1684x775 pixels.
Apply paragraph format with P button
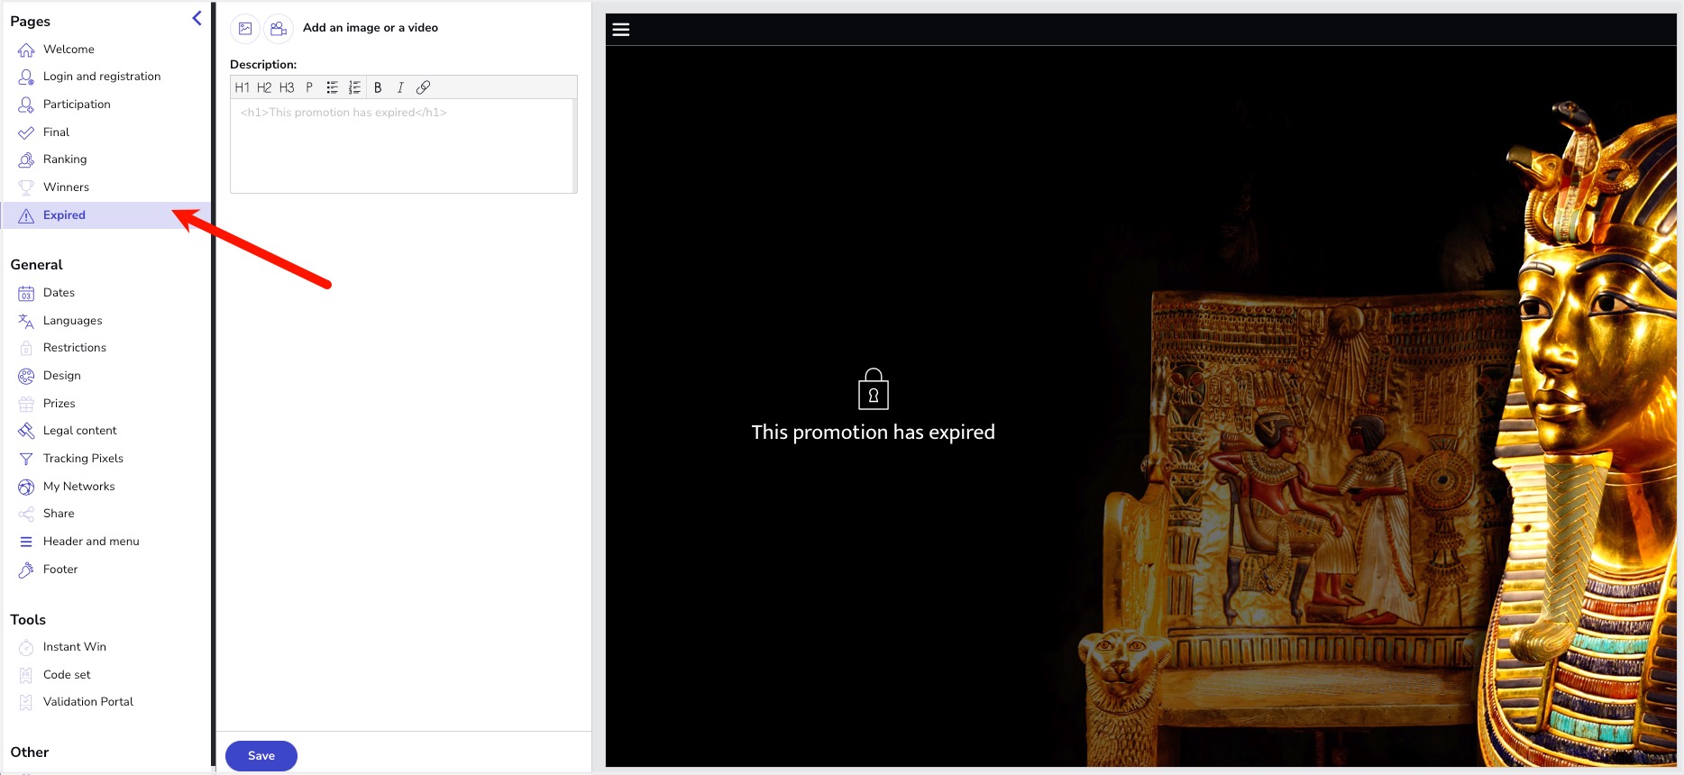pyautogui.click(x=309, y=87)
